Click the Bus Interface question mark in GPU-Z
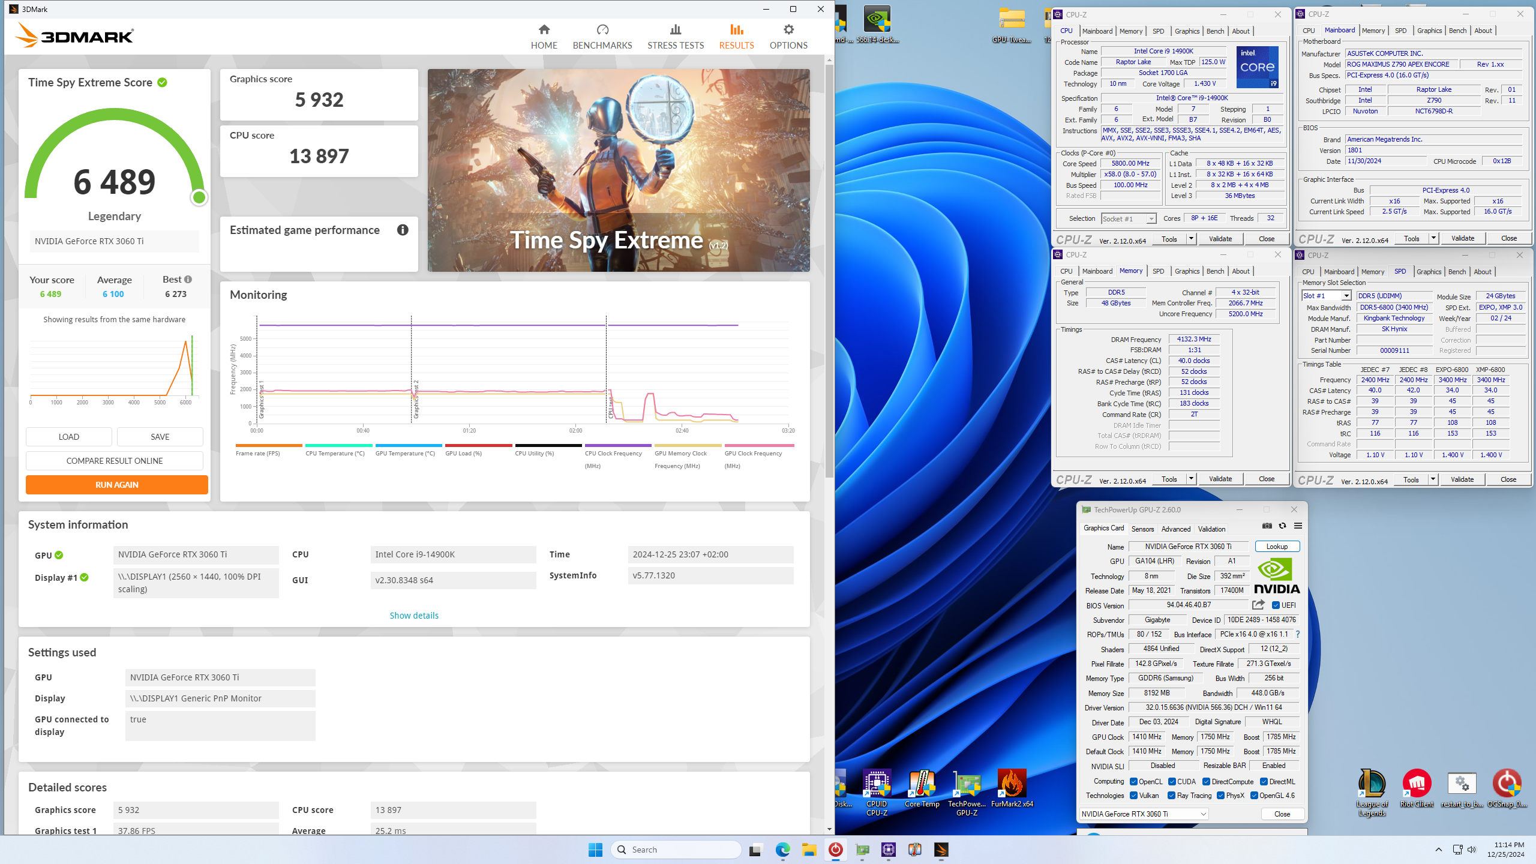This screenshot has height=864, width=1536. 1298,634
